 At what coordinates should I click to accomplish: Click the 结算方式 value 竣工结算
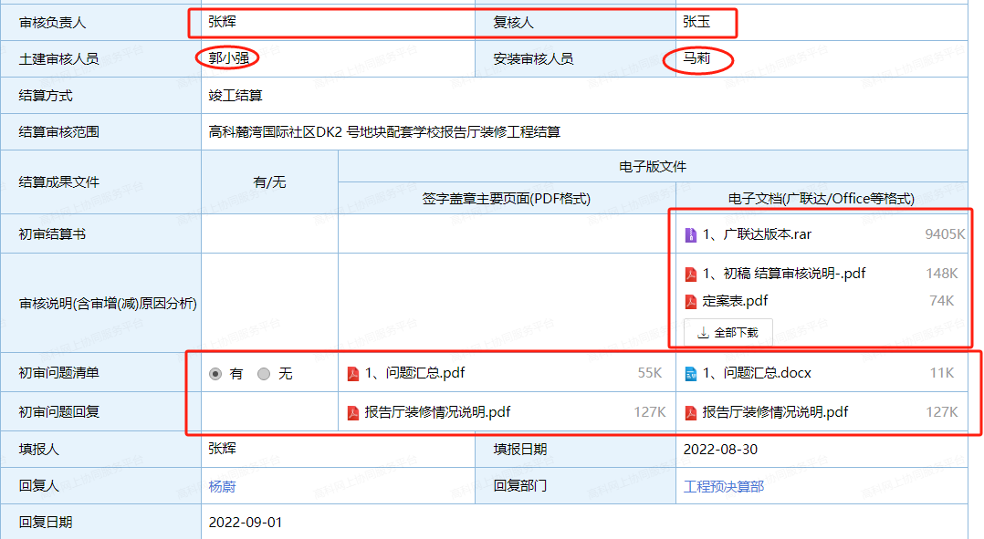click(x=236, y=96)
